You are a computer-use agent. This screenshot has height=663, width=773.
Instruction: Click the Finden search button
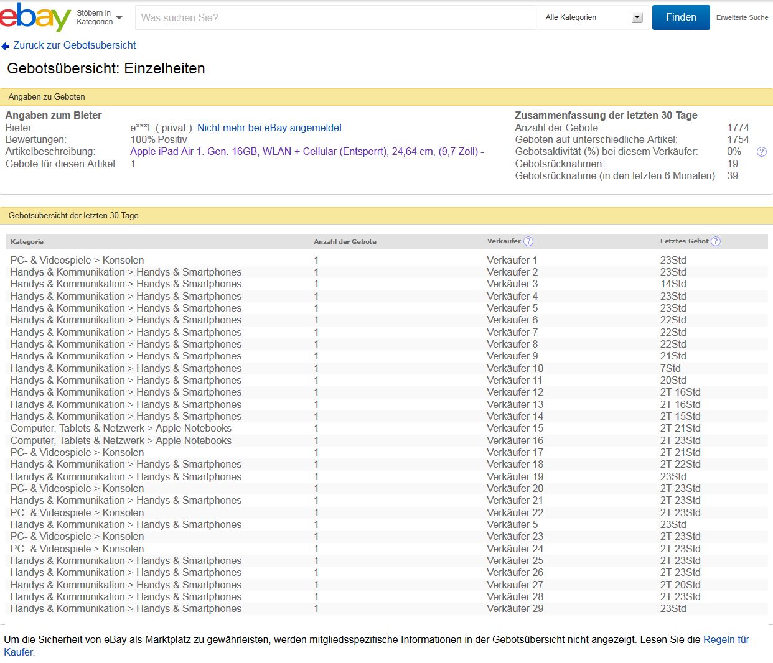pos(680,17)
